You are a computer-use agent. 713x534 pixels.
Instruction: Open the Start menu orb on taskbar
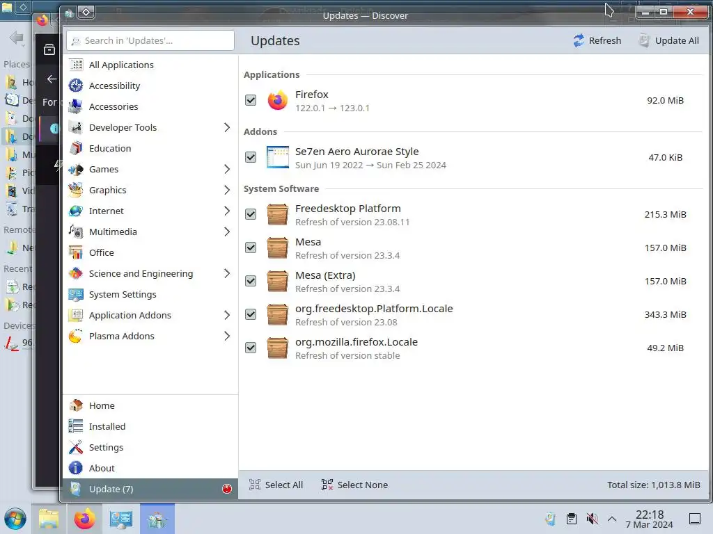pyautogui.click(x=15, y=519)
